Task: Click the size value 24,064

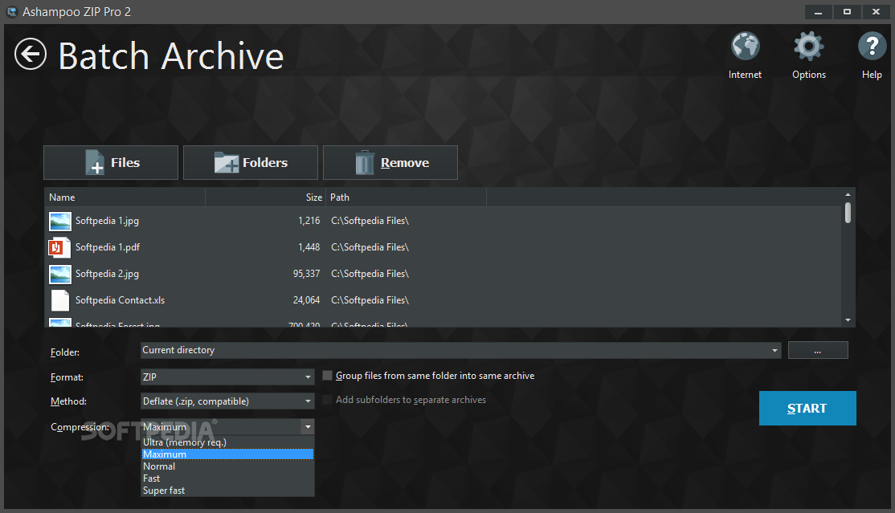Action: click(307, 300)
